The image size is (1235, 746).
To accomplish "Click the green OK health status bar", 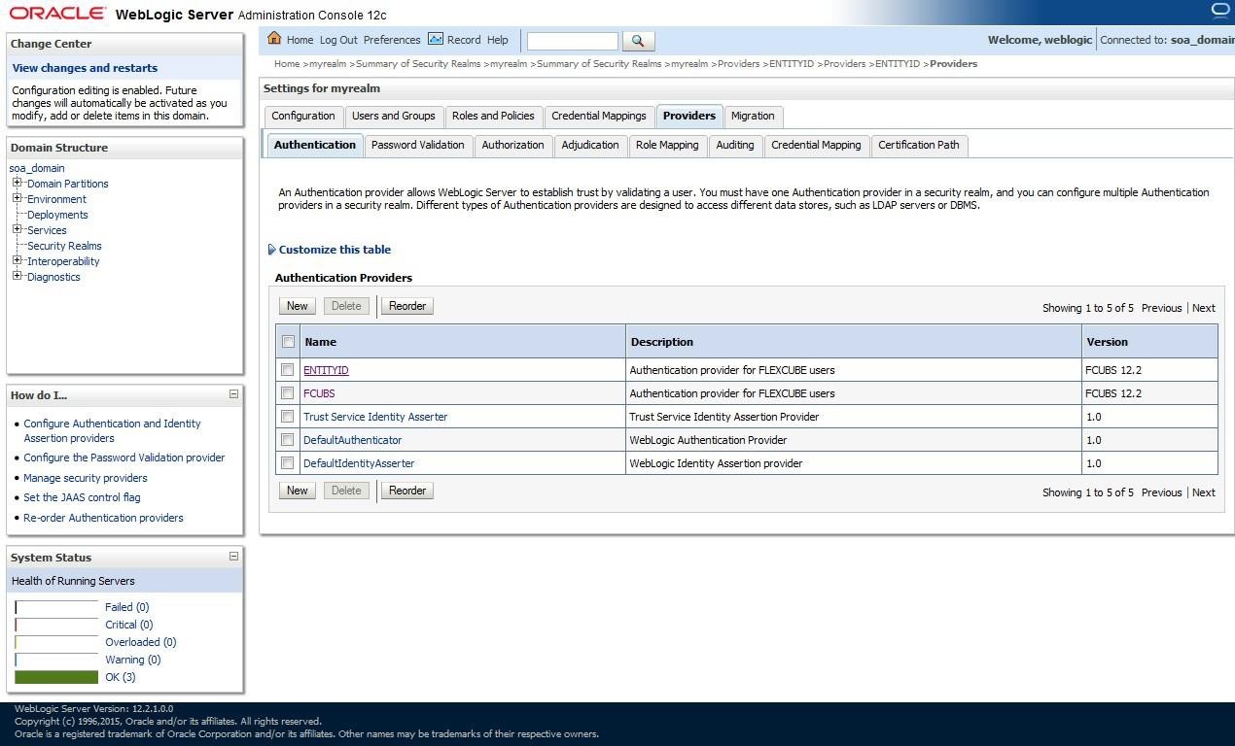I will pyautogui.click(x=55, y=677).
